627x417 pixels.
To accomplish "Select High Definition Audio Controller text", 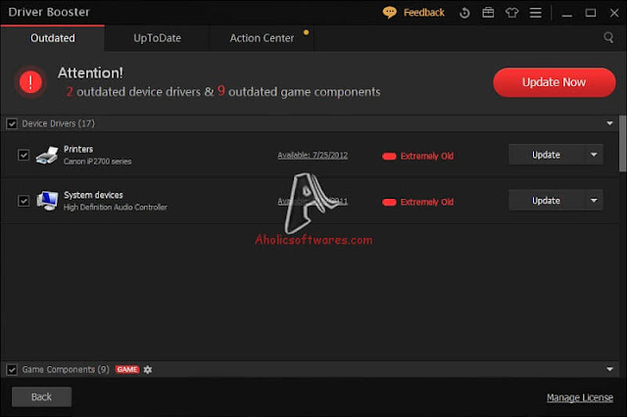I will 116,207.
